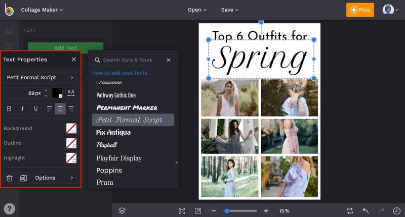Expand the Petit Formal Script font selector
This screenshot has height=217, width=405.
40,78
